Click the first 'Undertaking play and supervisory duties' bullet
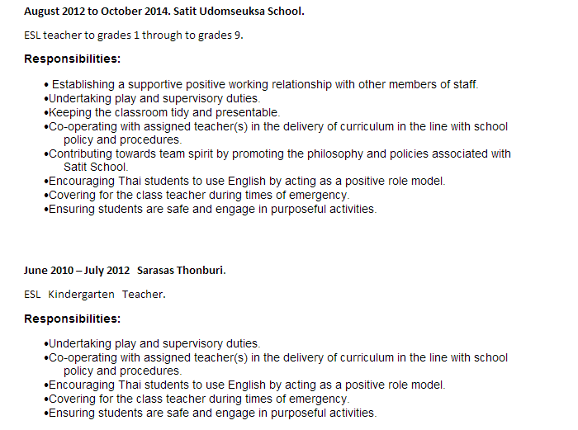 point(154,98)
